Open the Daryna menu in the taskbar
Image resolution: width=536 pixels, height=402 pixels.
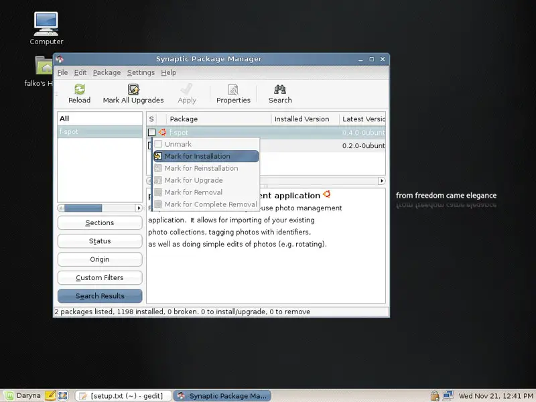[x=22, y=396]
